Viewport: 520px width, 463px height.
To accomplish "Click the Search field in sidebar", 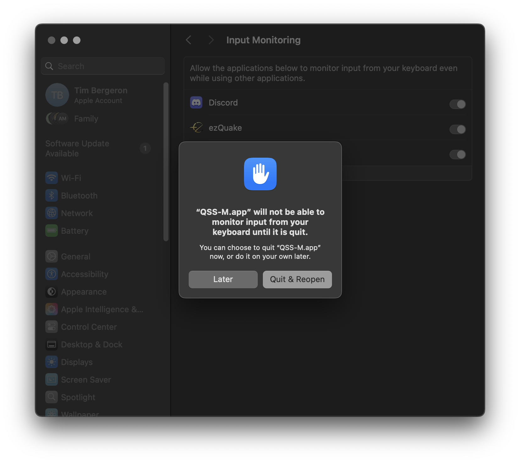I will tap(103, 66).
